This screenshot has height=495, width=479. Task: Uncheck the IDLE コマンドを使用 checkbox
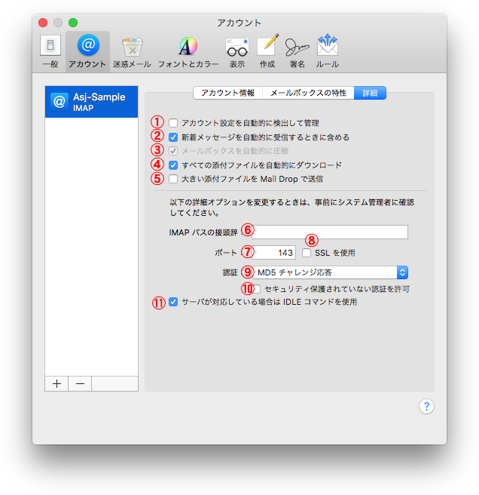tap(173, 302)
